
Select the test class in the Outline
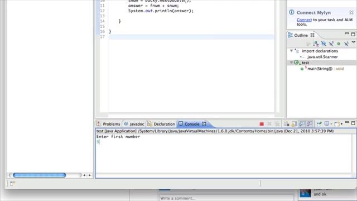point(305,63)
